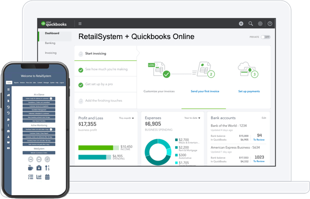The width and height of the screenshot is (310, 199).
Task: Click Edit in Bank accounts card
Action: (264, 118)
